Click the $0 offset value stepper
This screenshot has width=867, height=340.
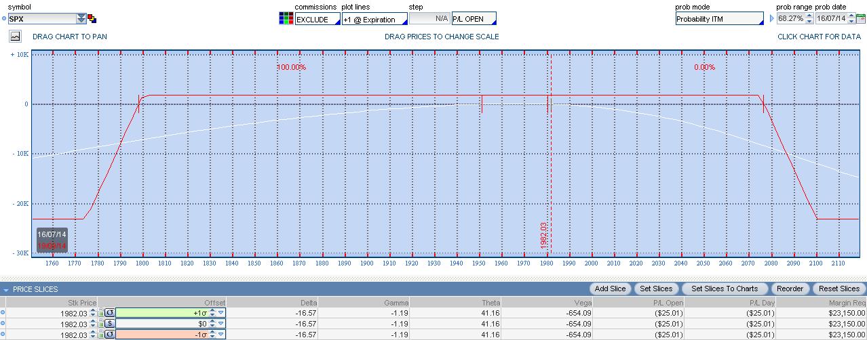pyautogui.click(x=212, y=324)
